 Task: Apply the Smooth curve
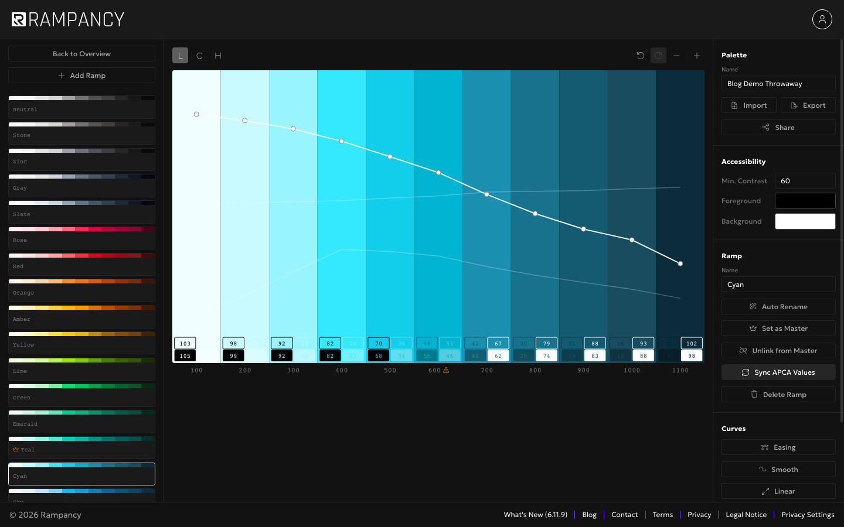(778, 470)
